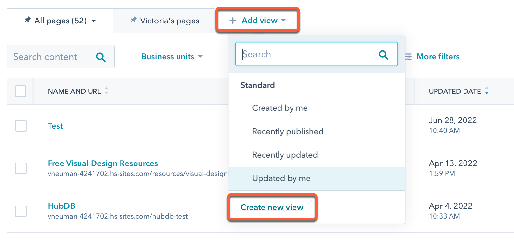Click the pin icon on All pages tab
This screenshot has width=514, height=241.
27,20
